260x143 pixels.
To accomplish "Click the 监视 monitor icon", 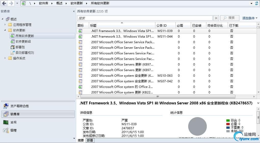I will (6, 122).
